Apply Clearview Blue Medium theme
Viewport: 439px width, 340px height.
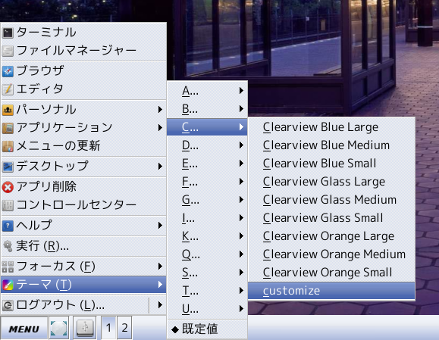click(x=331, y=145)
